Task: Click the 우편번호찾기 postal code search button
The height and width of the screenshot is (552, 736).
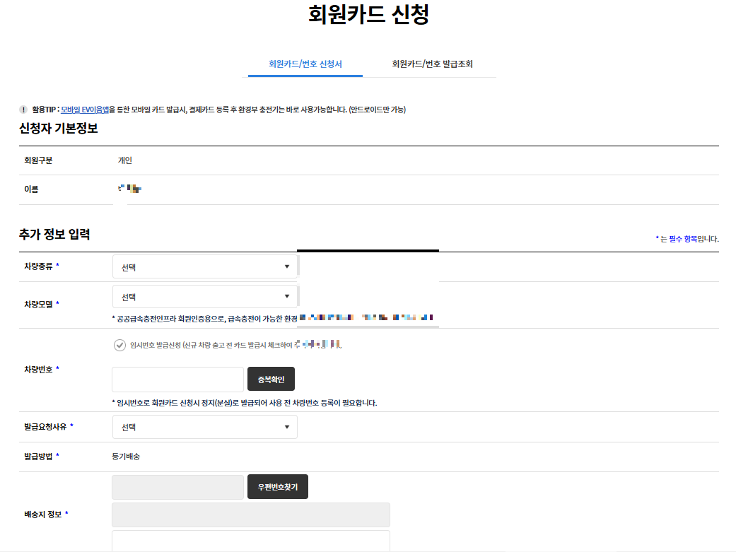Action: (277, 486)
